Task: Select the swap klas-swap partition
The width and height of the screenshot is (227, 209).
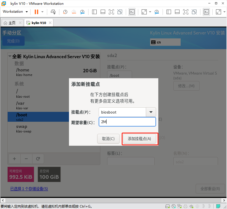Action: click(38, 129)
